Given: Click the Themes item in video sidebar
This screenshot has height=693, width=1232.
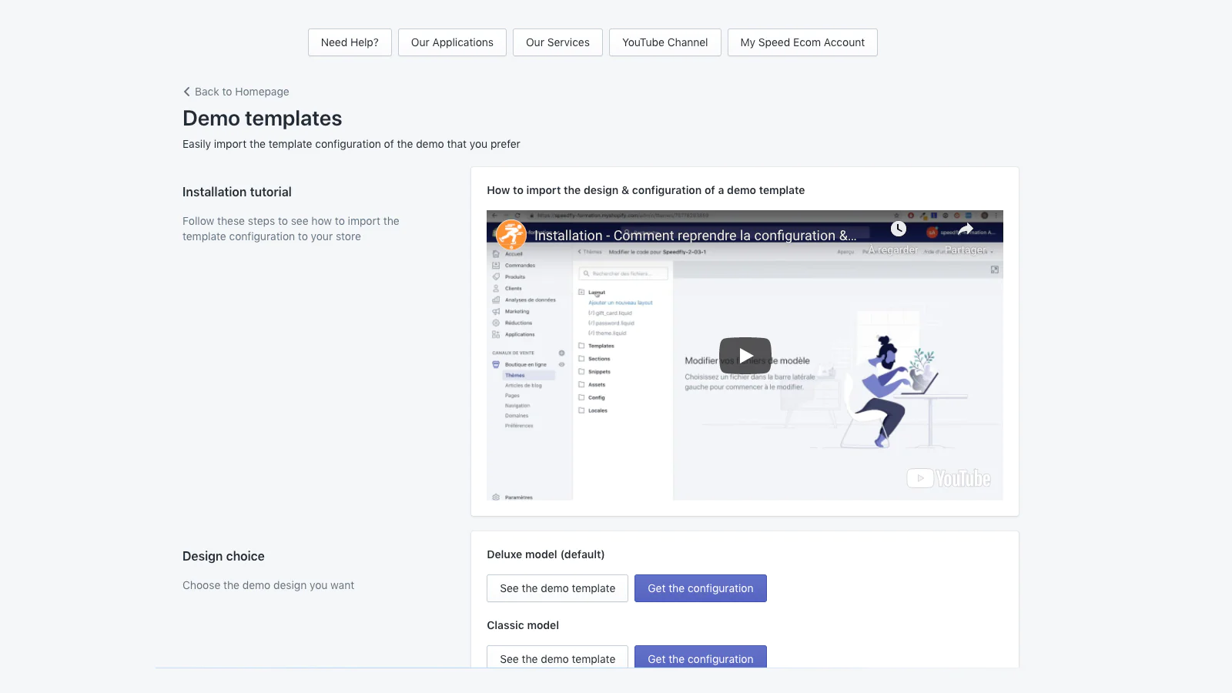Looking at the screenshot, I should 515,376.
